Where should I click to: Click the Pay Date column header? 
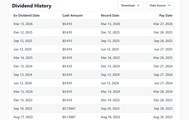click(166, 15)
